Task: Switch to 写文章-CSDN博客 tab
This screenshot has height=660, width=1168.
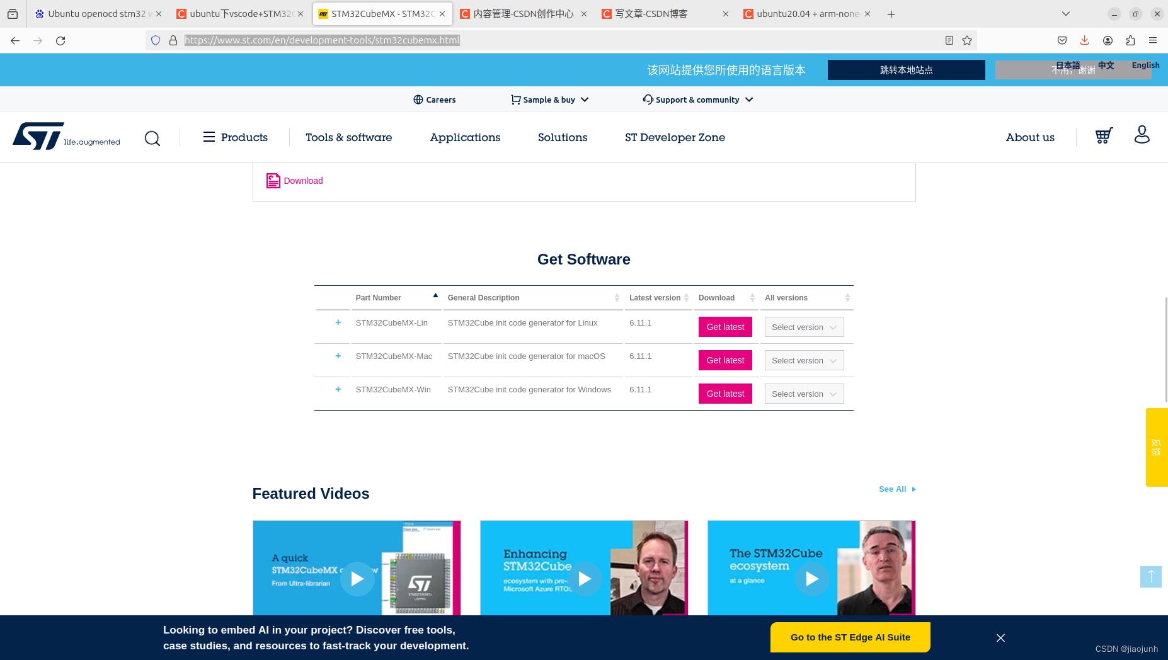Action: pyautogui.click(x=666, y=14)
